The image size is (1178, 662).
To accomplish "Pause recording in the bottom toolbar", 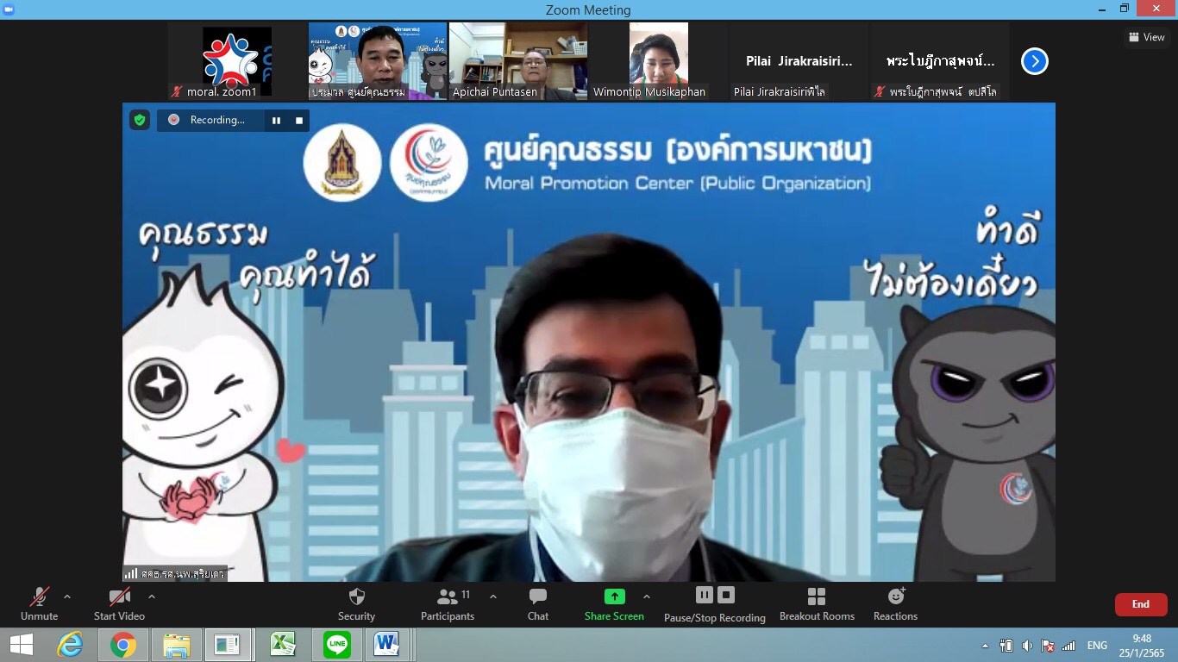I will click(705, 595).
